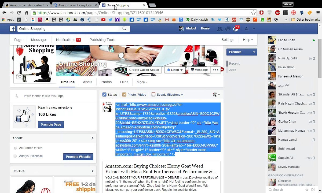Toggle the bookmark star in address bar
The height and width of the screenshot is (193, 322).
tap(253, 13)
